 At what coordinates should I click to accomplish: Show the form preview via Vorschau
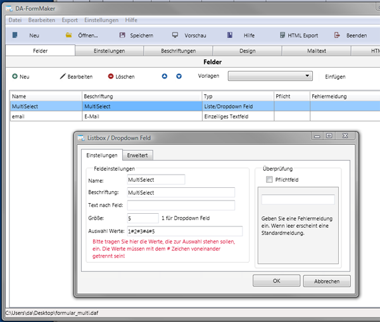coord(175,35)
